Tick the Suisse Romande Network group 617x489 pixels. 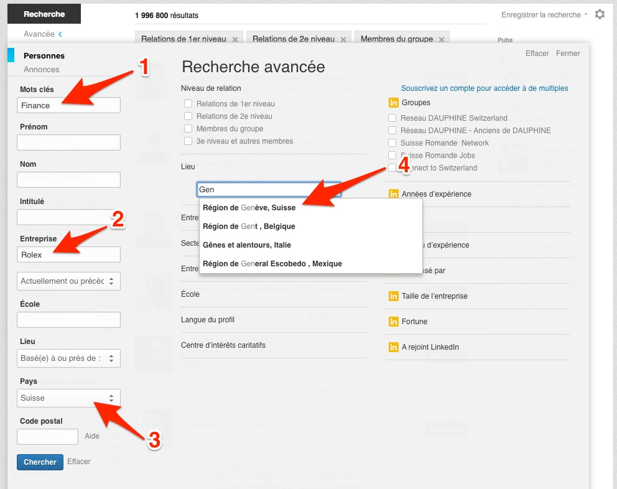coord(392,142)
